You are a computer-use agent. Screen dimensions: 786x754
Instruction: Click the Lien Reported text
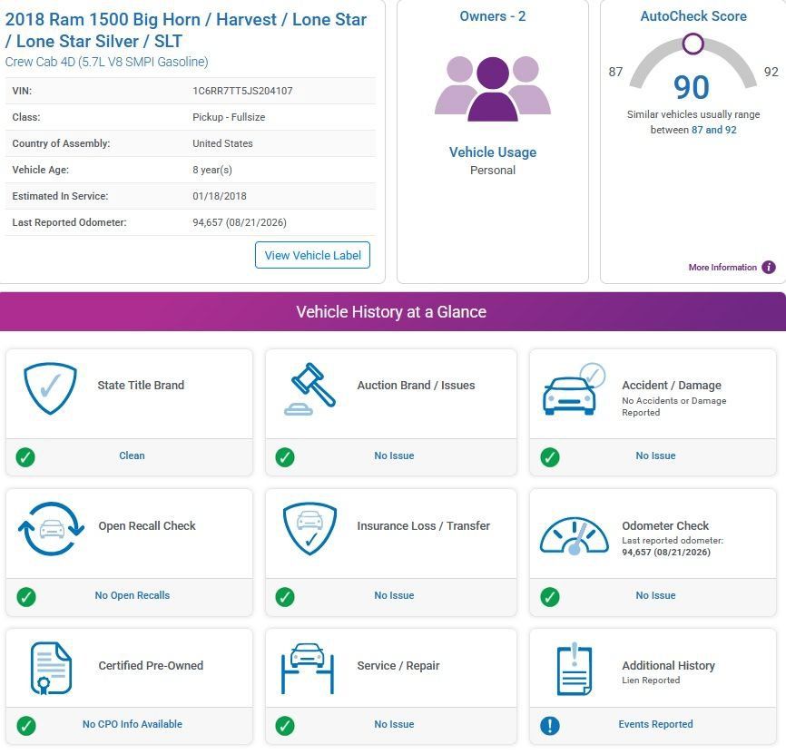tap(651, 680)
